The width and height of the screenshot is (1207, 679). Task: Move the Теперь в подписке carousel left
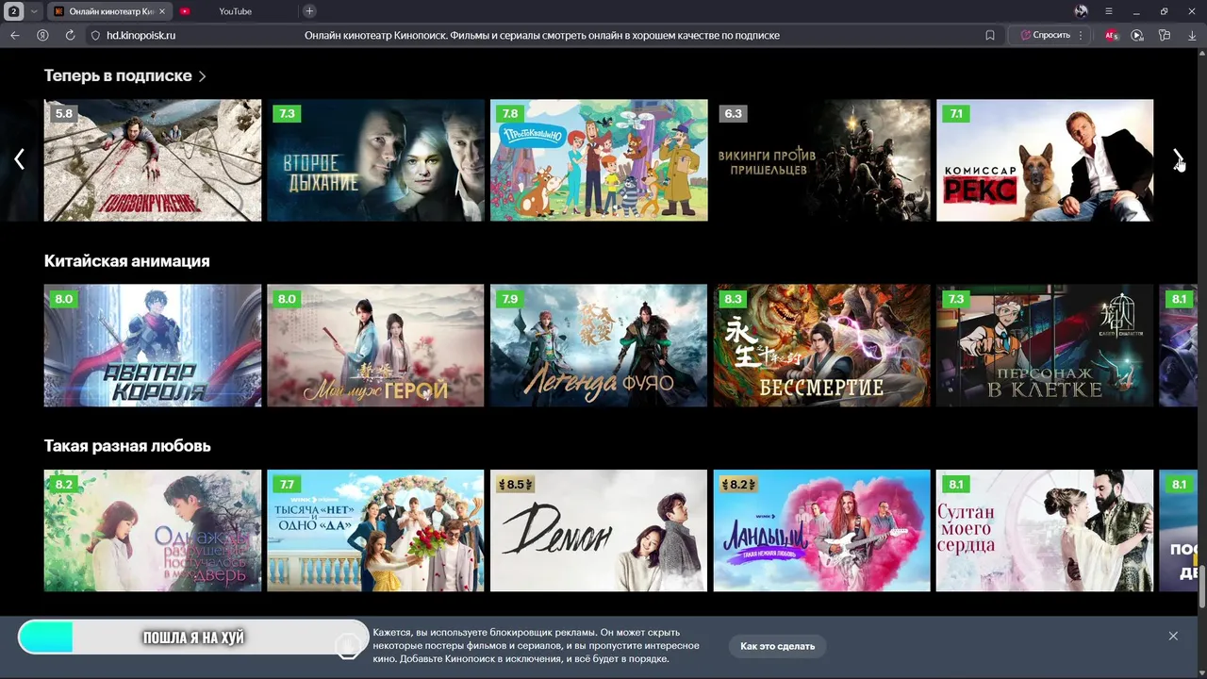pos(19,158)
